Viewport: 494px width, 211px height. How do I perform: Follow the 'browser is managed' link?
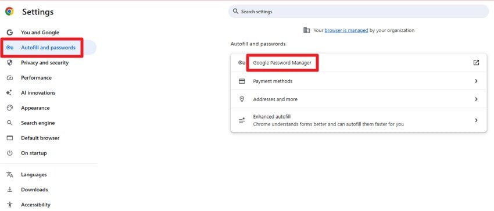[346, 30]
